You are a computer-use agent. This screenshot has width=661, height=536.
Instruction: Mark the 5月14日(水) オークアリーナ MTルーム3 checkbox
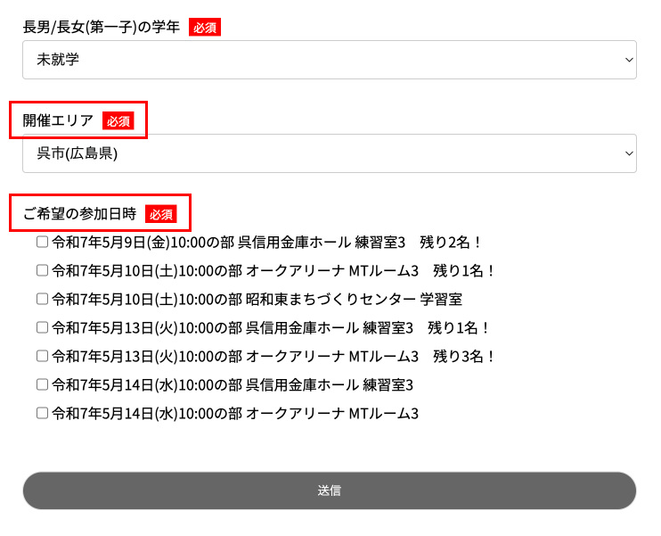tap(42, 413)
